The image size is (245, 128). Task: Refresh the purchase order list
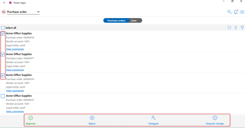[x=229, y=28]
